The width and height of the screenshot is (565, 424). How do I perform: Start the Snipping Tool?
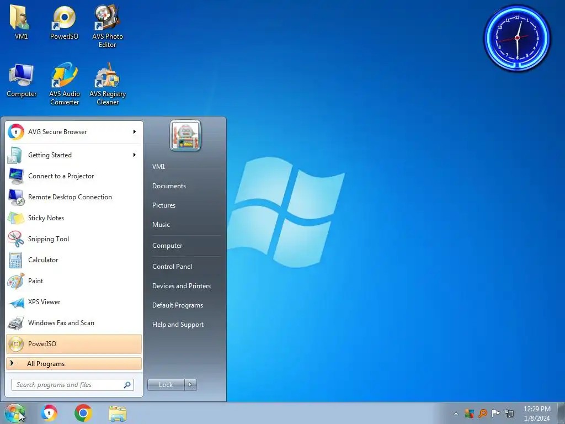74,239
